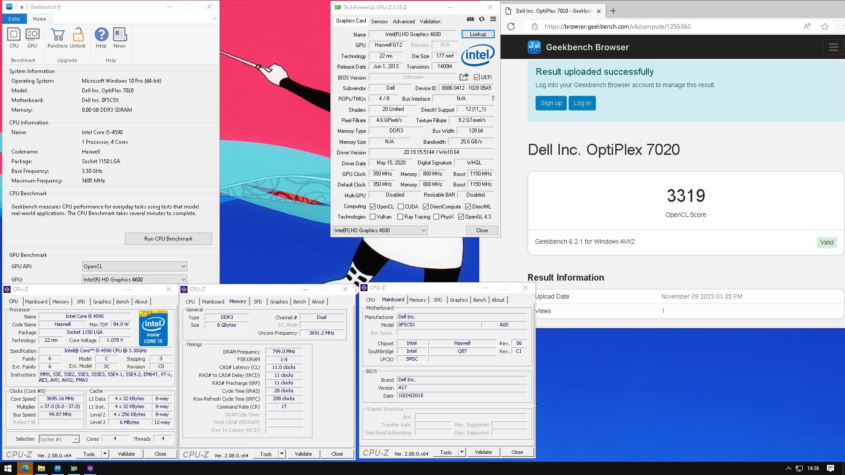This screenshot has height=475, width=845.
Task: Take a GPU-Z screenshot with the camera icon
Action: tap(470, 19)
